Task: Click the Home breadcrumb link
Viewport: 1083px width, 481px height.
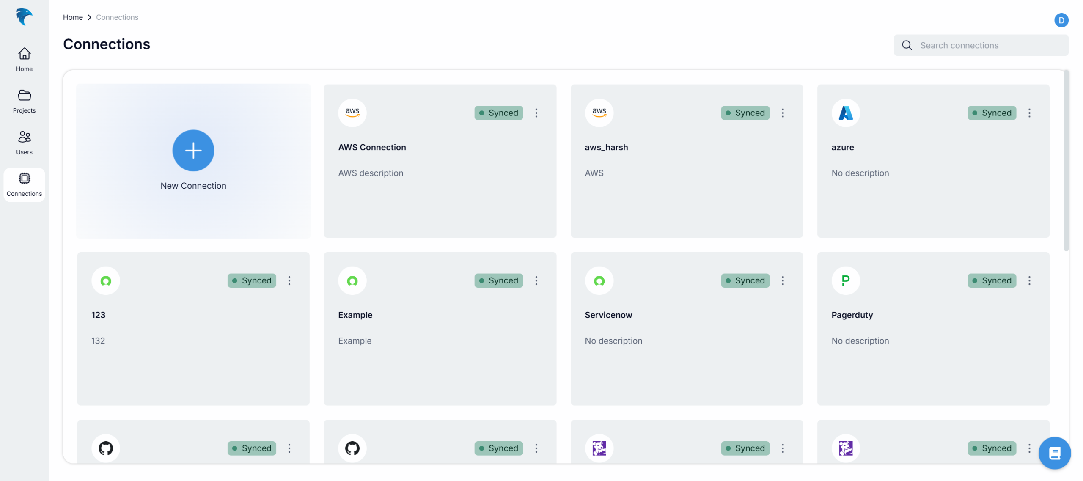Action: tap(73, 17)
